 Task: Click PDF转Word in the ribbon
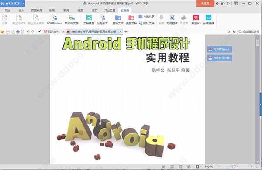click(54, 20)
